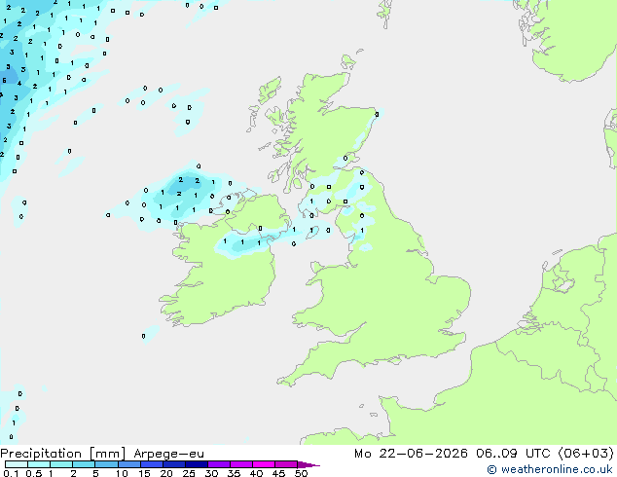The height and width of the screenshot is (477, 617).
Task: Click the lone '0' value south of Ireland
Action: coord(143,336)
